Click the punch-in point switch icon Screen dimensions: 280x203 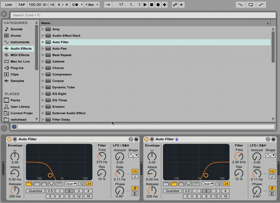pyautogui.click(x=241, y=5)
